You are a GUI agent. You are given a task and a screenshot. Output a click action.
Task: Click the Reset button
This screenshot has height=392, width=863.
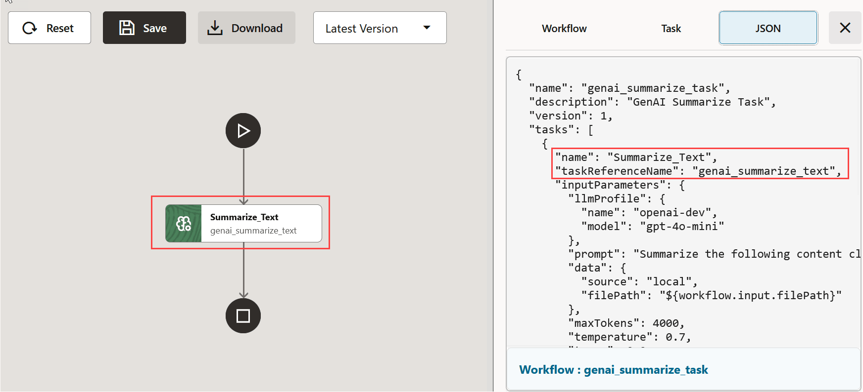pyautogui.click(x=49, y=28)
